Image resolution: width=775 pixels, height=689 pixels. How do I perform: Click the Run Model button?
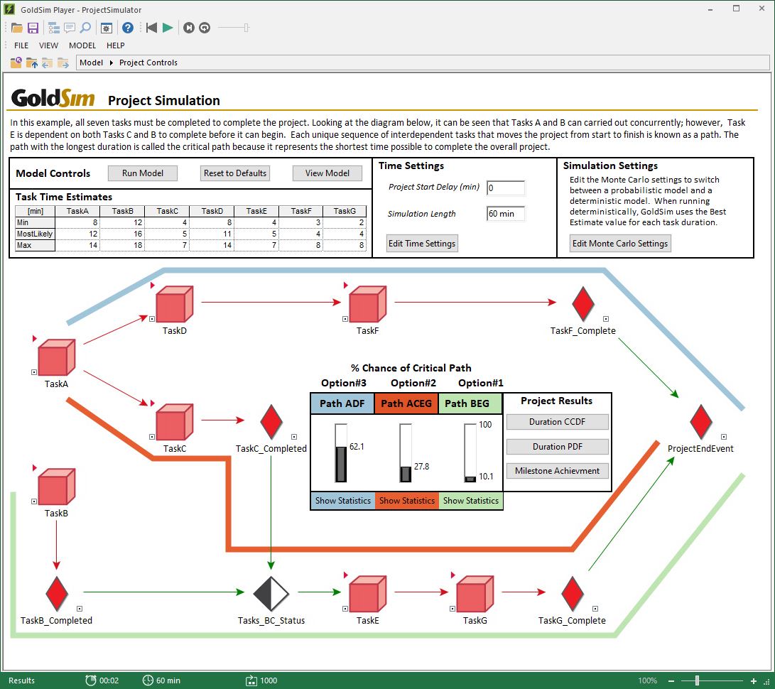click(x=142, y=173)
